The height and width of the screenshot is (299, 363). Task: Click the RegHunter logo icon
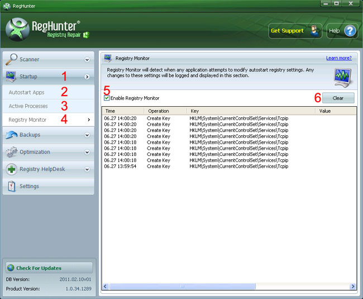pos(17,30)
